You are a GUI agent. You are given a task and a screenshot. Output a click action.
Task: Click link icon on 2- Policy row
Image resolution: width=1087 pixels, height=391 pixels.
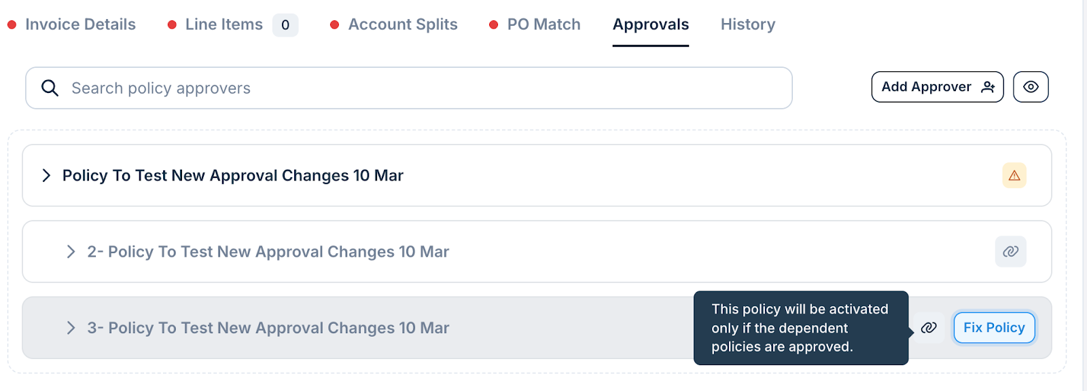click(1011, 252)
